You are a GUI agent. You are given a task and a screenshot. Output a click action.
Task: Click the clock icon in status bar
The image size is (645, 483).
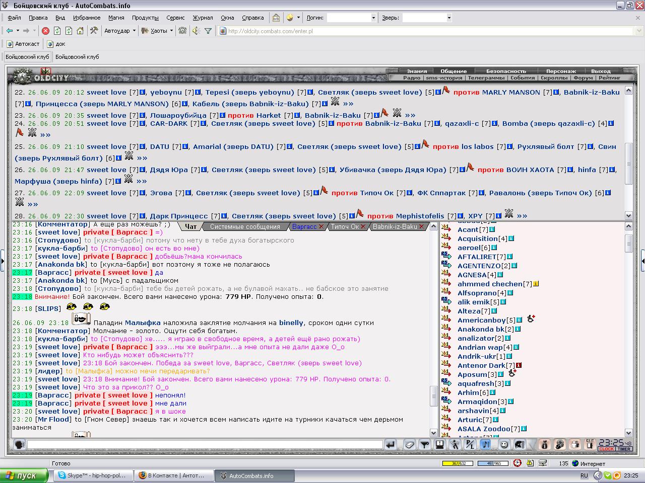click(517, 463)
